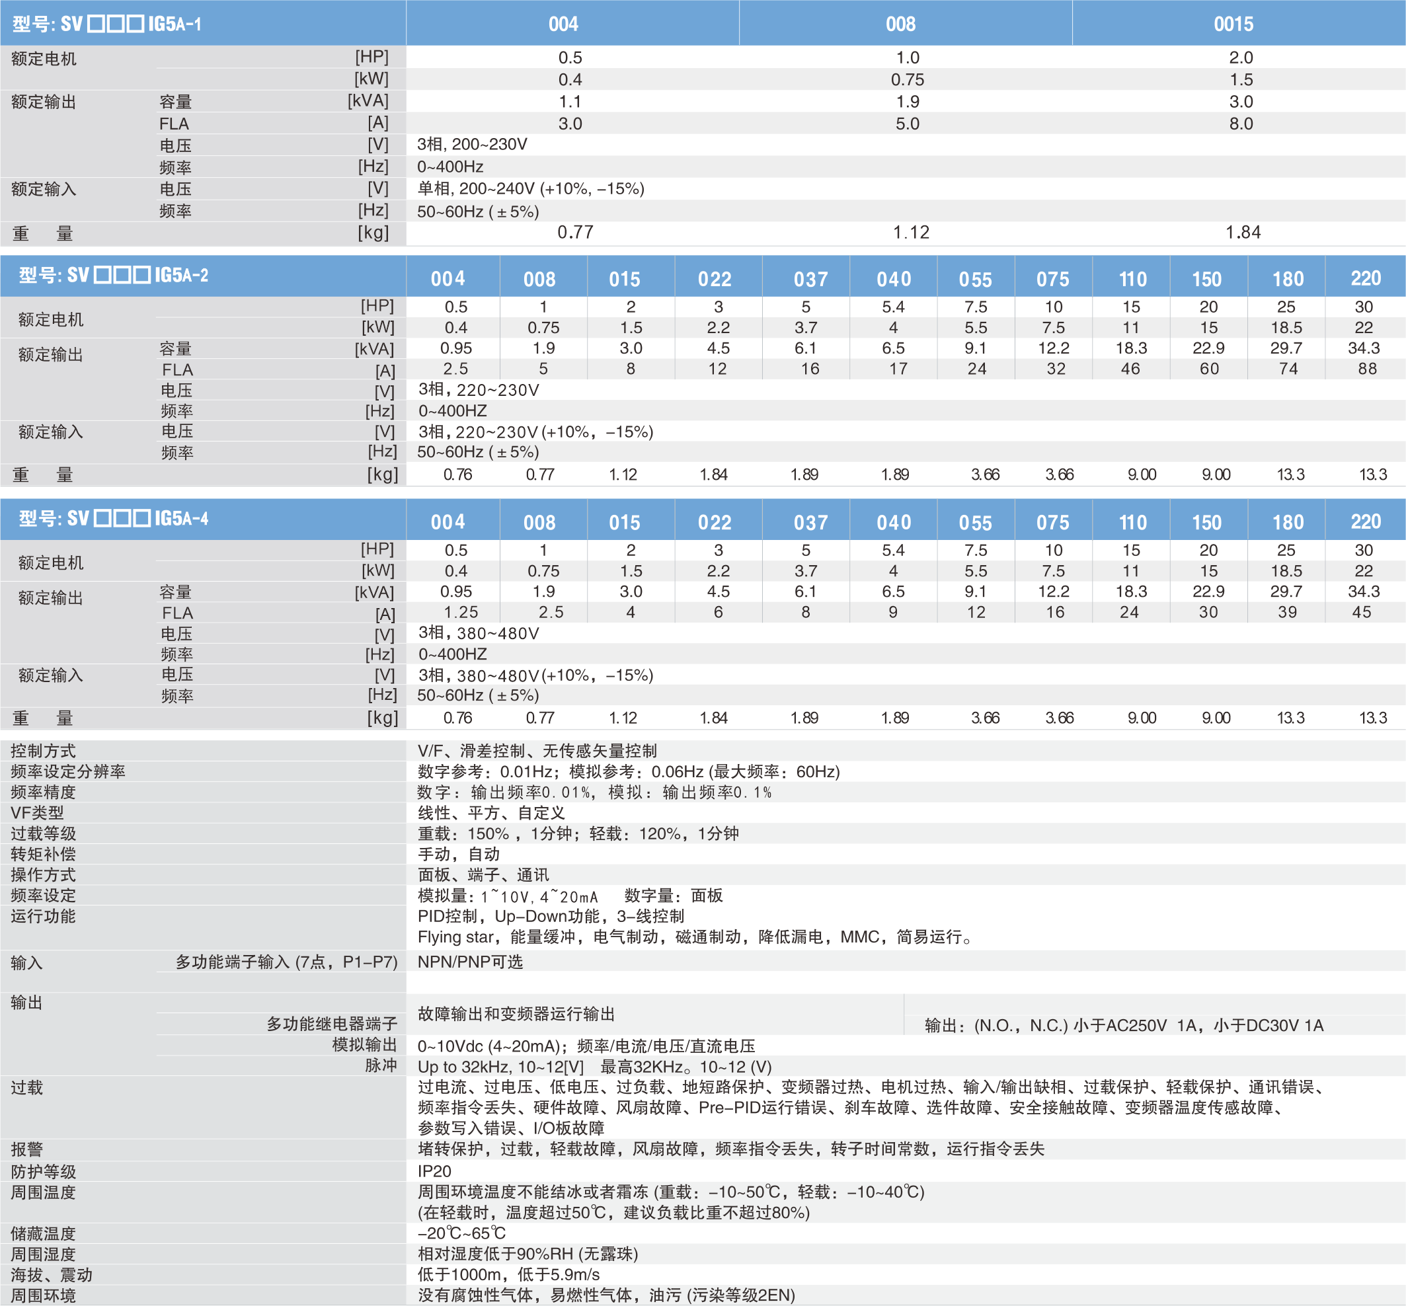Click the IG5A-2 kVA value 34.3
The width and height of the screenshot is (1406, 1306).
click(x=1364, y=348)
